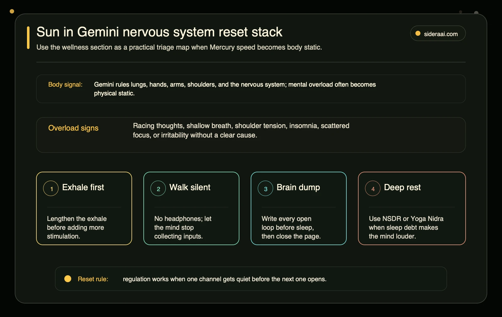Image resolution: width=502 pixels, height=317 pixels.
Task: Click the text Lengthen the exhale before adding more stimulation
Action: click(x=77, y=228)
